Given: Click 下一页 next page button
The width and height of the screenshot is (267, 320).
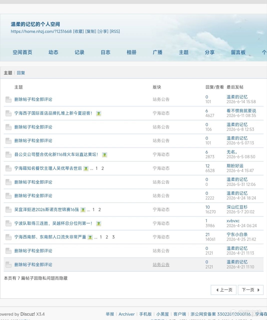Looking at the screenshot, I should pos(251,290).
